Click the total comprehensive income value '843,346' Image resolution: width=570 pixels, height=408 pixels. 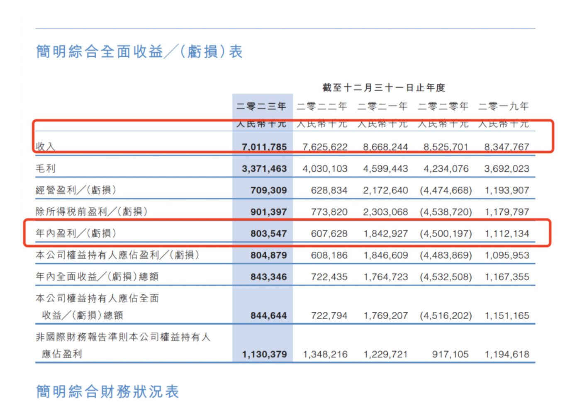click(268, 277)
